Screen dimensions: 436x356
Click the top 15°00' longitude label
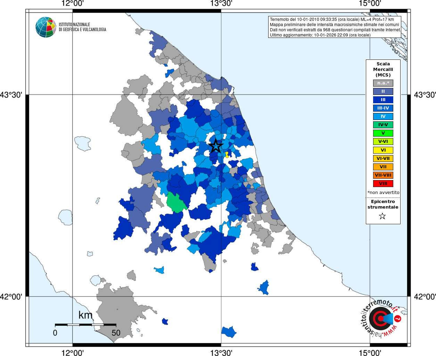(x=370, y=3)
